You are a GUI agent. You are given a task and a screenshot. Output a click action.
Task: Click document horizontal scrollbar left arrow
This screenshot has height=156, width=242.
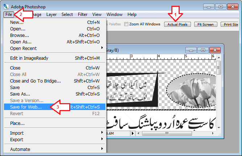pos(138,133)
